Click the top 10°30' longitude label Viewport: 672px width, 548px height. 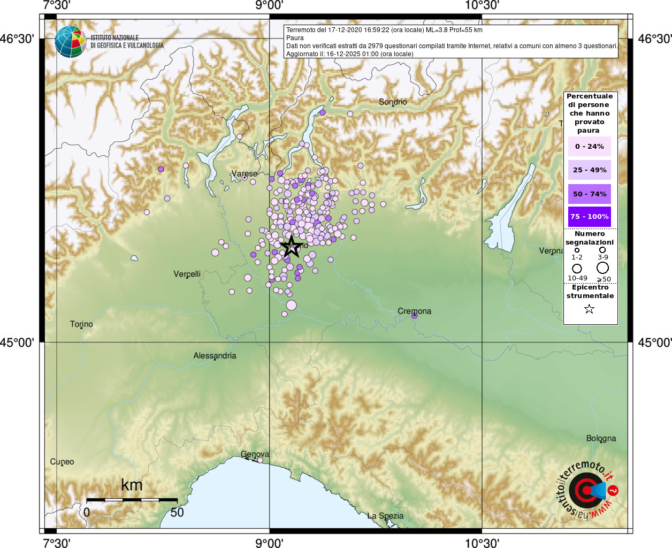point(482,5)
